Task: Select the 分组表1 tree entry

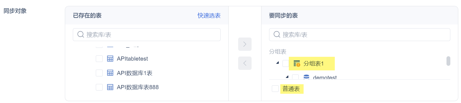Action: (x=313, y=64)
